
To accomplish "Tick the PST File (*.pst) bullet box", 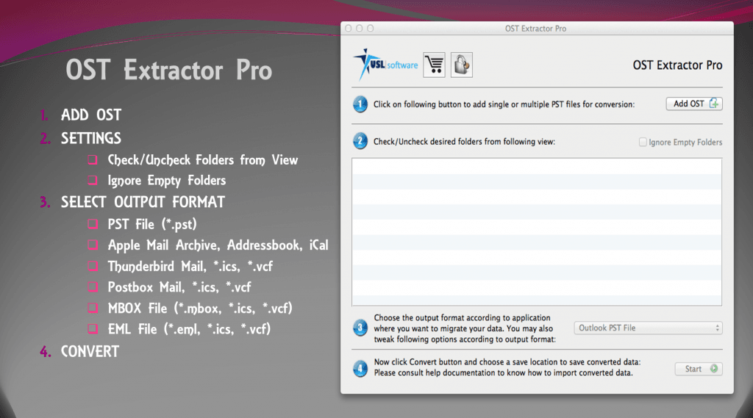I will pyautogui.click(x=93, y=224).
